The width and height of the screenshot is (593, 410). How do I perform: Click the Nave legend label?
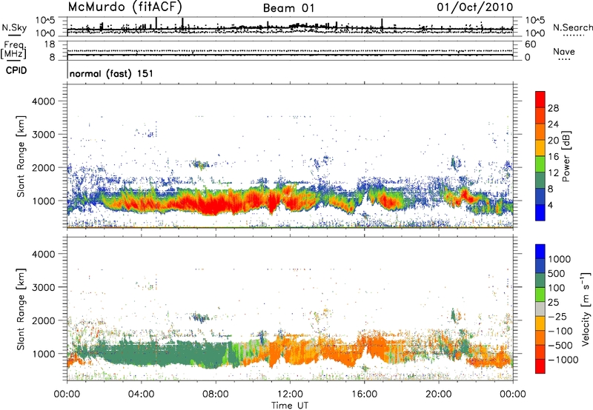(x=563, y=52)
